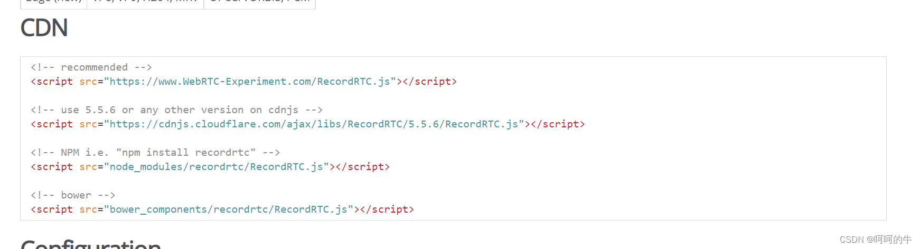Click the bower_components/recordrtc/RecordRTC.js path
The image size is (920, 249).
pos(229,210)
